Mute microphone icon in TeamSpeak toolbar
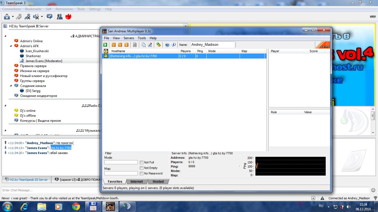The width and height of the screenshot is (378, 212). coord(27,17)
